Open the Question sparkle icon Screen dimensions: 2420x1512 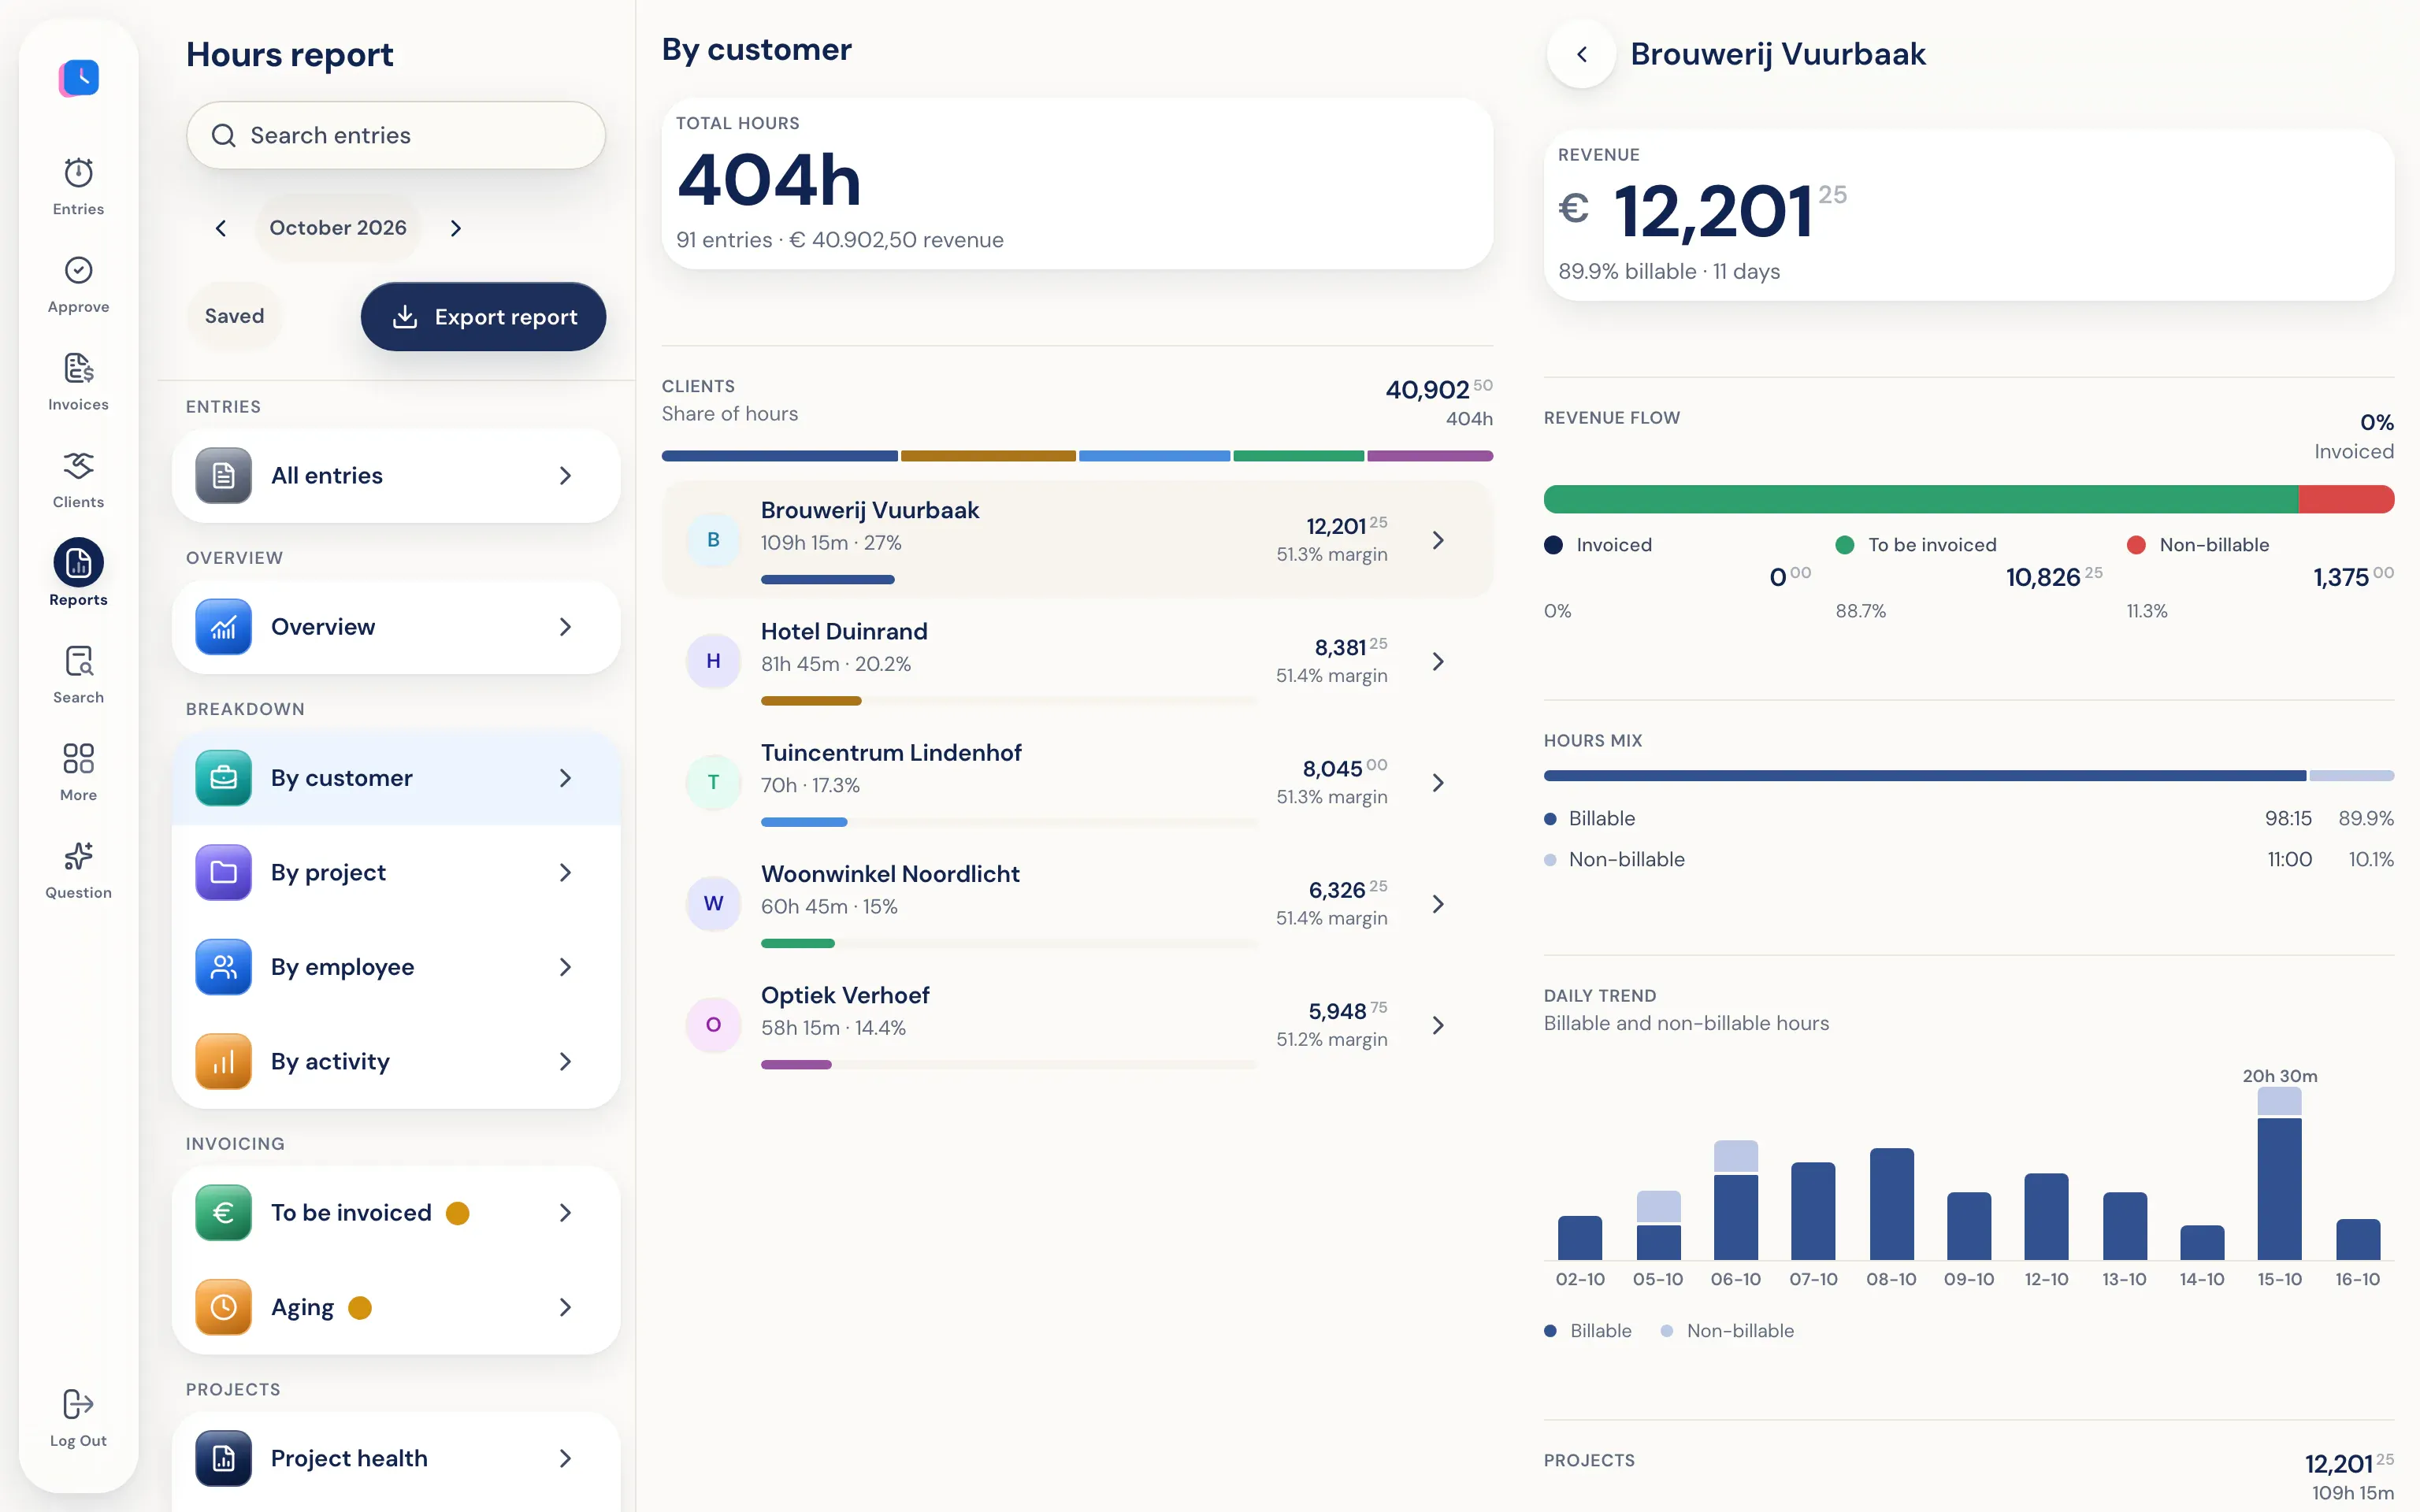[x=78, y=856]
